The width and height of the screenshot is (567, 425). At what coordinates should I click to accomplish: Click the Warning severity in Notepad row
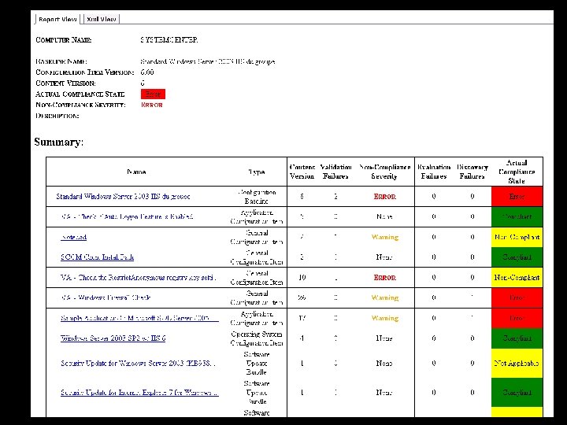point(385,237)
